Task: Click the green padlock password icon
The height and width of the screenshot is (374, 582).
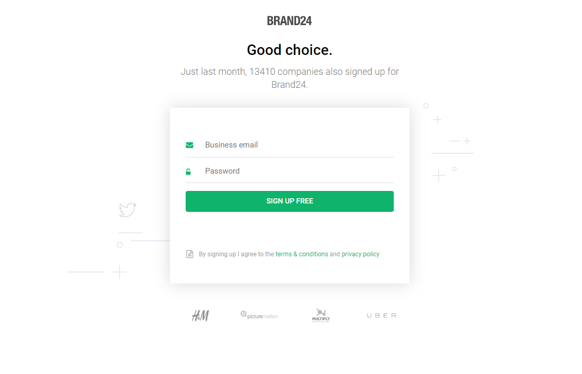Action: click(188, 171)
